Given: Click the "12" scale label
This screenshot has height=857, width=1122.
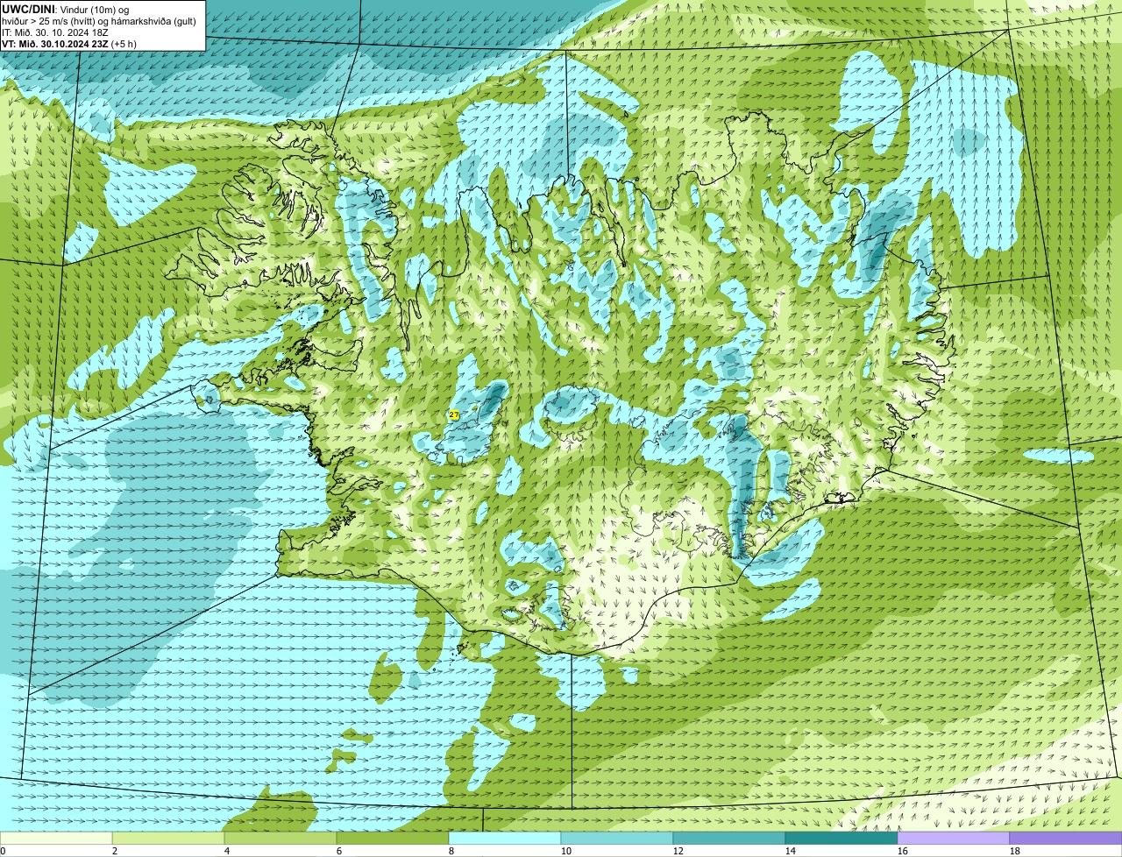Looking at the screenshot, I should (678, 851).
